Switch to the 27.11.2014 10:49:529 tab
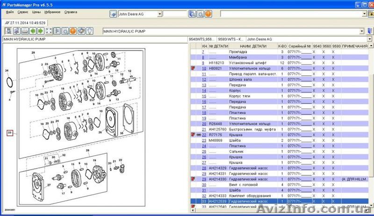The width and height of the screenshot is (374, 216). pyautogui.click(x=26, y=23)
